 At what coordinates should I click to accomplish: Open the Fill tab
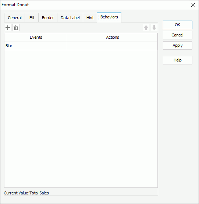coord(32,18)
